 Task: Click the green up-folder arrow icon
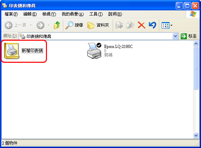pos(57,25)
